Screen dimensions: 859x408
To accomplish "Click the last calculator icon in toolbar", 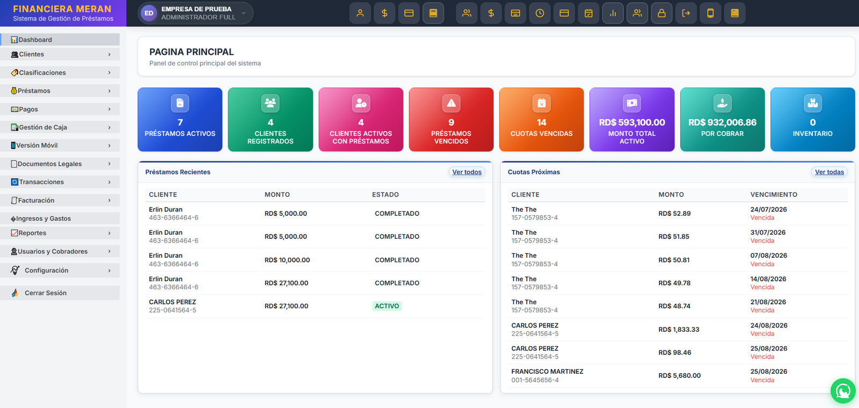I will pos(734,13).
